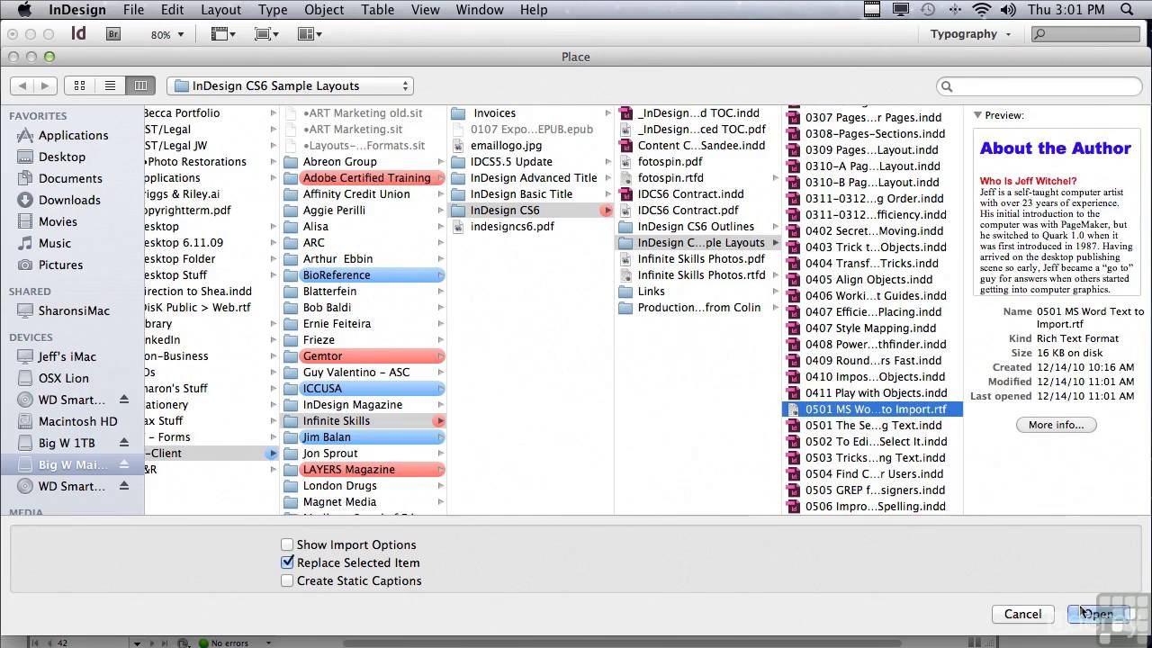The height and width of the screenshot is (648, 1152).
Task: Click the volume icon in the menu bar
Action: pos(1008,10)
